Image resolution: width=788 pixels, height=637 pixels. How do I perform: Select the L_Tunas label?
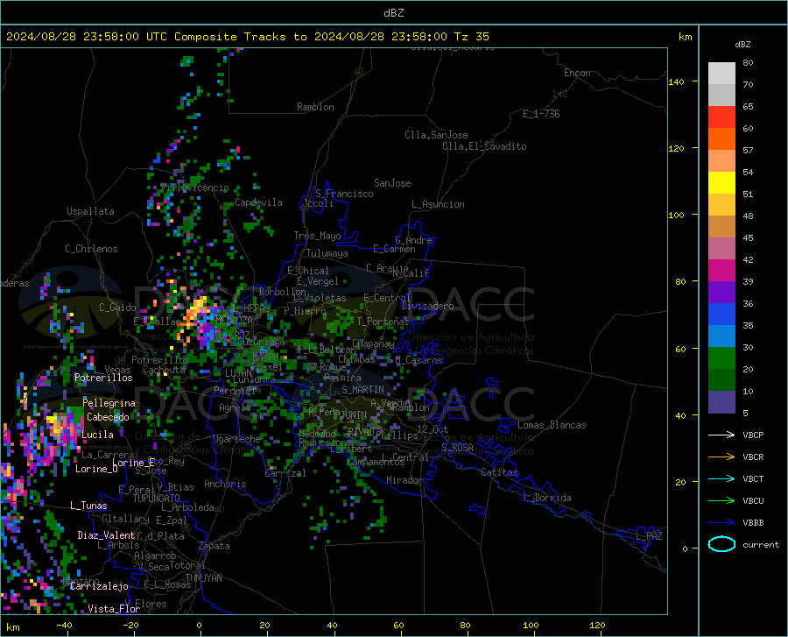tap(88, 506)
